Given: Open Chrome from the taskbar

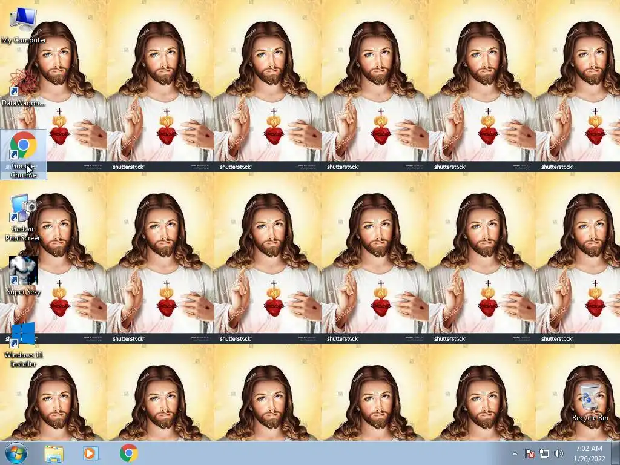Looking at the screenshot, I should pyautogui.click(x=128, y=453).
